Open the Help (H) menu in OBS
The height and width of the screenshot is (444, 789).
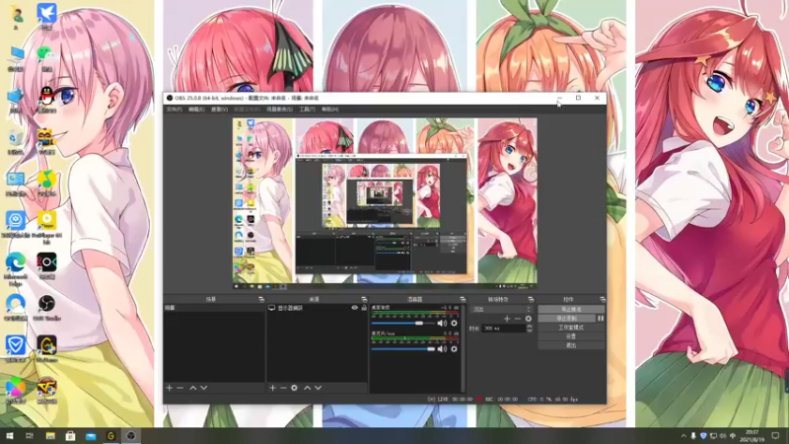point(330,110)
